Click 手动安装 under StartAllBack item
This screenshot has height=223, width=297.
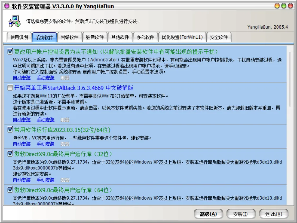[45, 120]
